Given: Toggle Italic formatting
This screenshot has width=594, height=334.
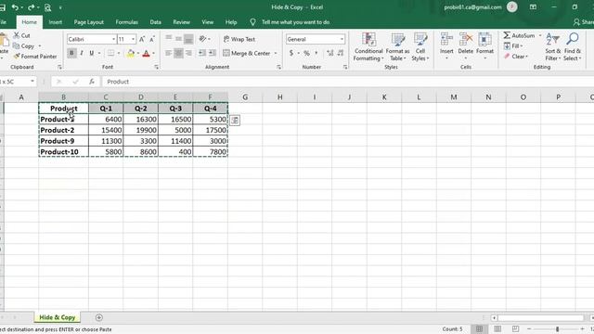Looking at the screenshot, I should (x=82, y=53).
